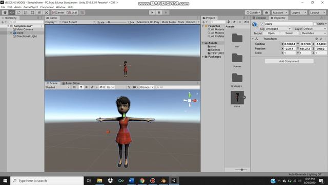
Task: Toggle claire active checkbox
Action: 262,24
